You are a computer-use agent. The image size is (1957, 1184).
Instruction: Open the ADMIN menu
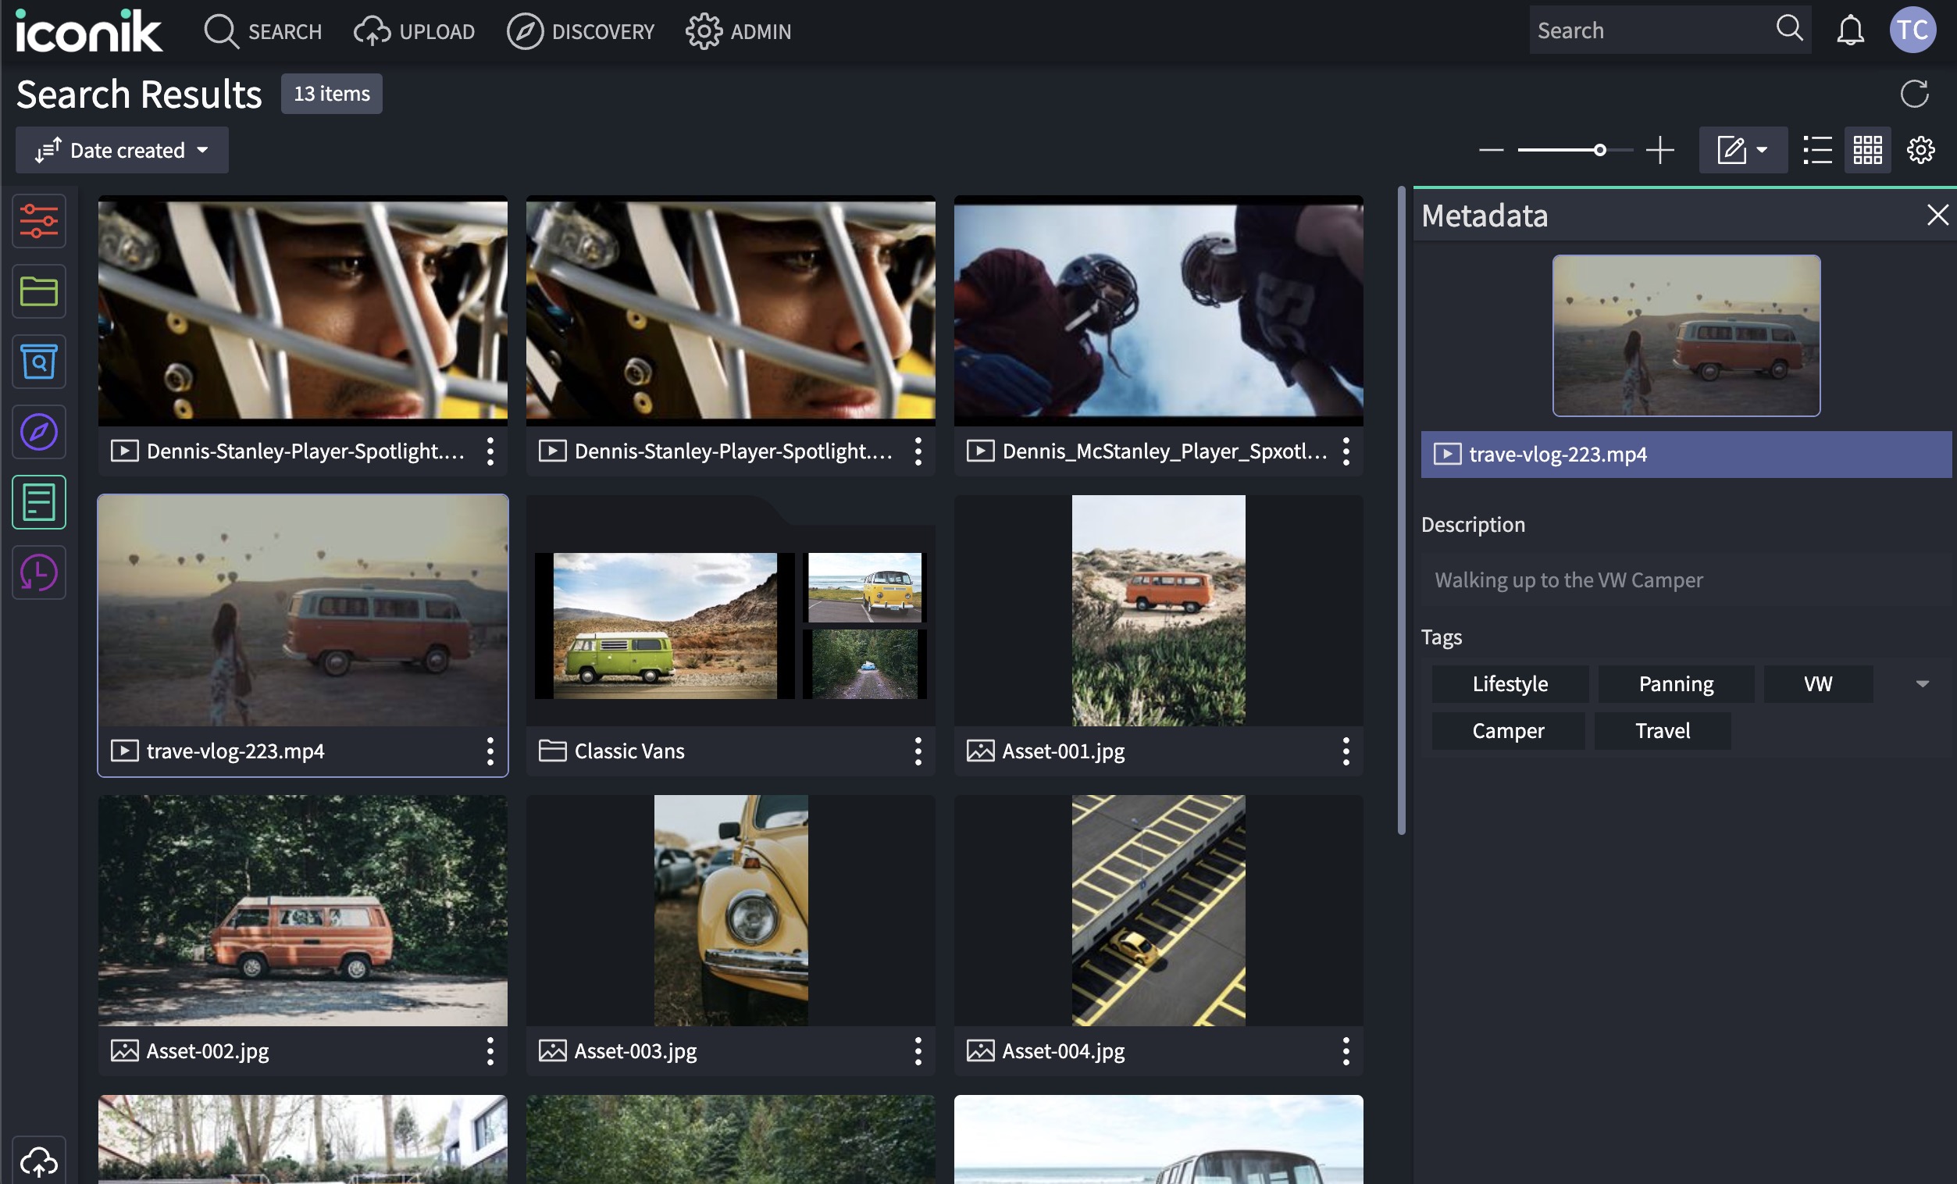(738, 31)
